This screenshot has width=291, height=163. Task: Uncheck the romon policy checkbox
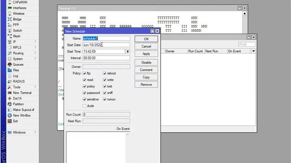point(105,100)
